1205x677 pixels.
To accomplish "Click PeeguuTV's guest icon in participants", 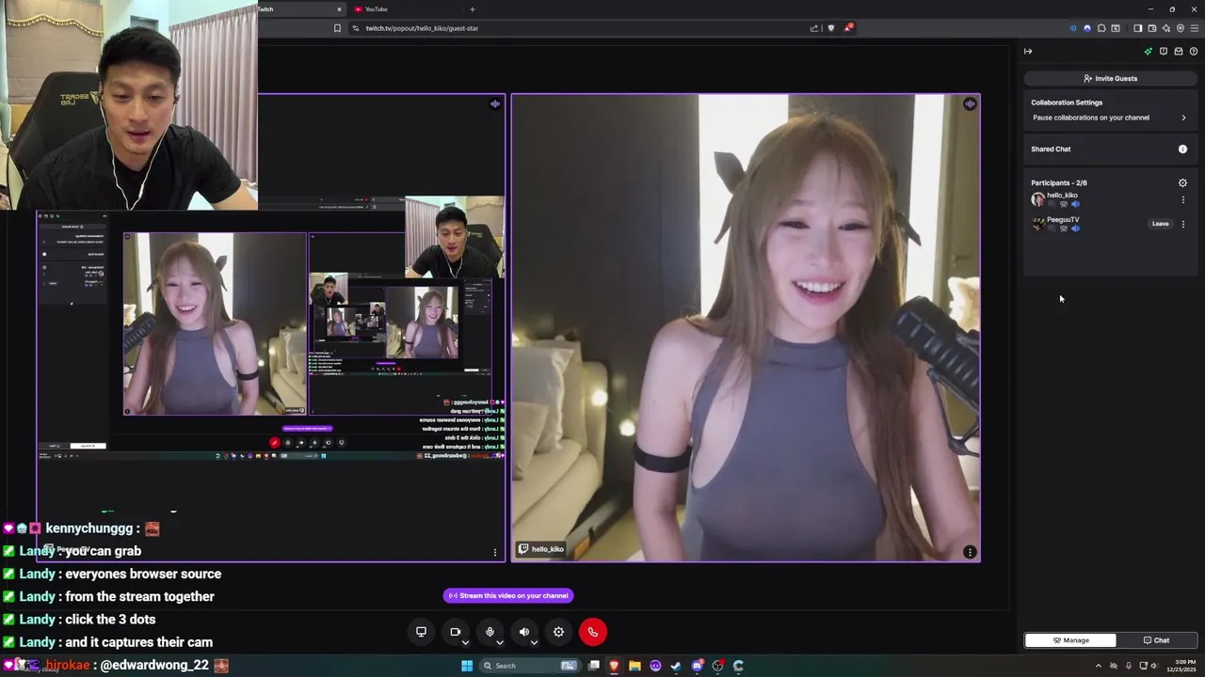I will (1064, 228).
